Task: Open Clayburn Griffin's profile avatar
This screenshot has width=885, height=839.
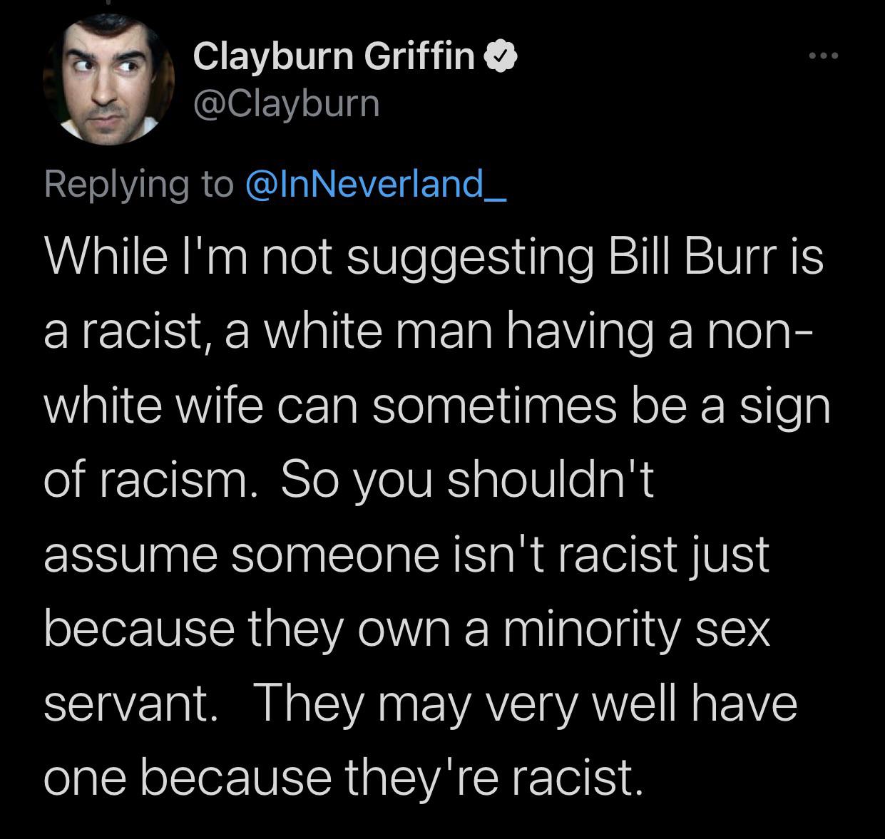Action: tap(109, 80)
